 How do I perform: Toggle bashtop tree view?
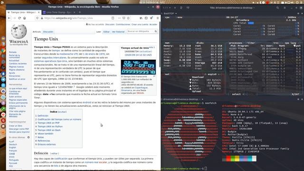276,43
